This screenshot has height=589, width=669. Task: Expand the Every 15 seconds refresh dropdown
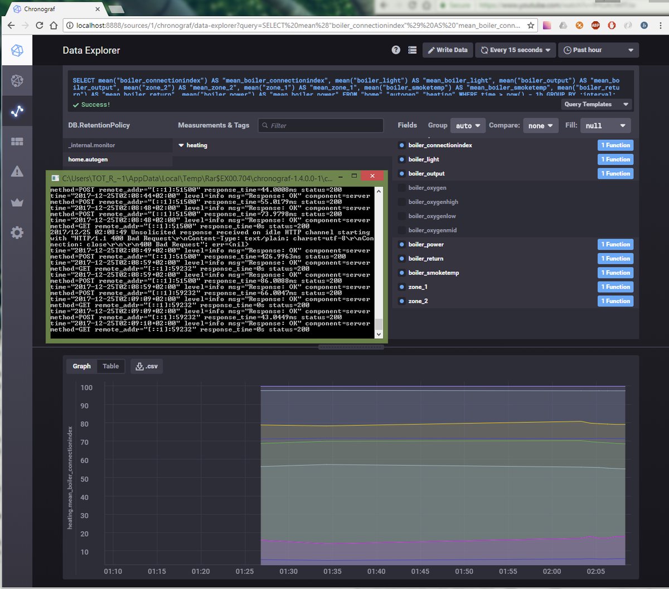point(516,50)
